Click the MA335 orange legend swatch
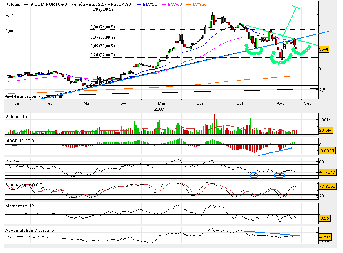Viewport: 343px width, 253px height. coord(188,5)
